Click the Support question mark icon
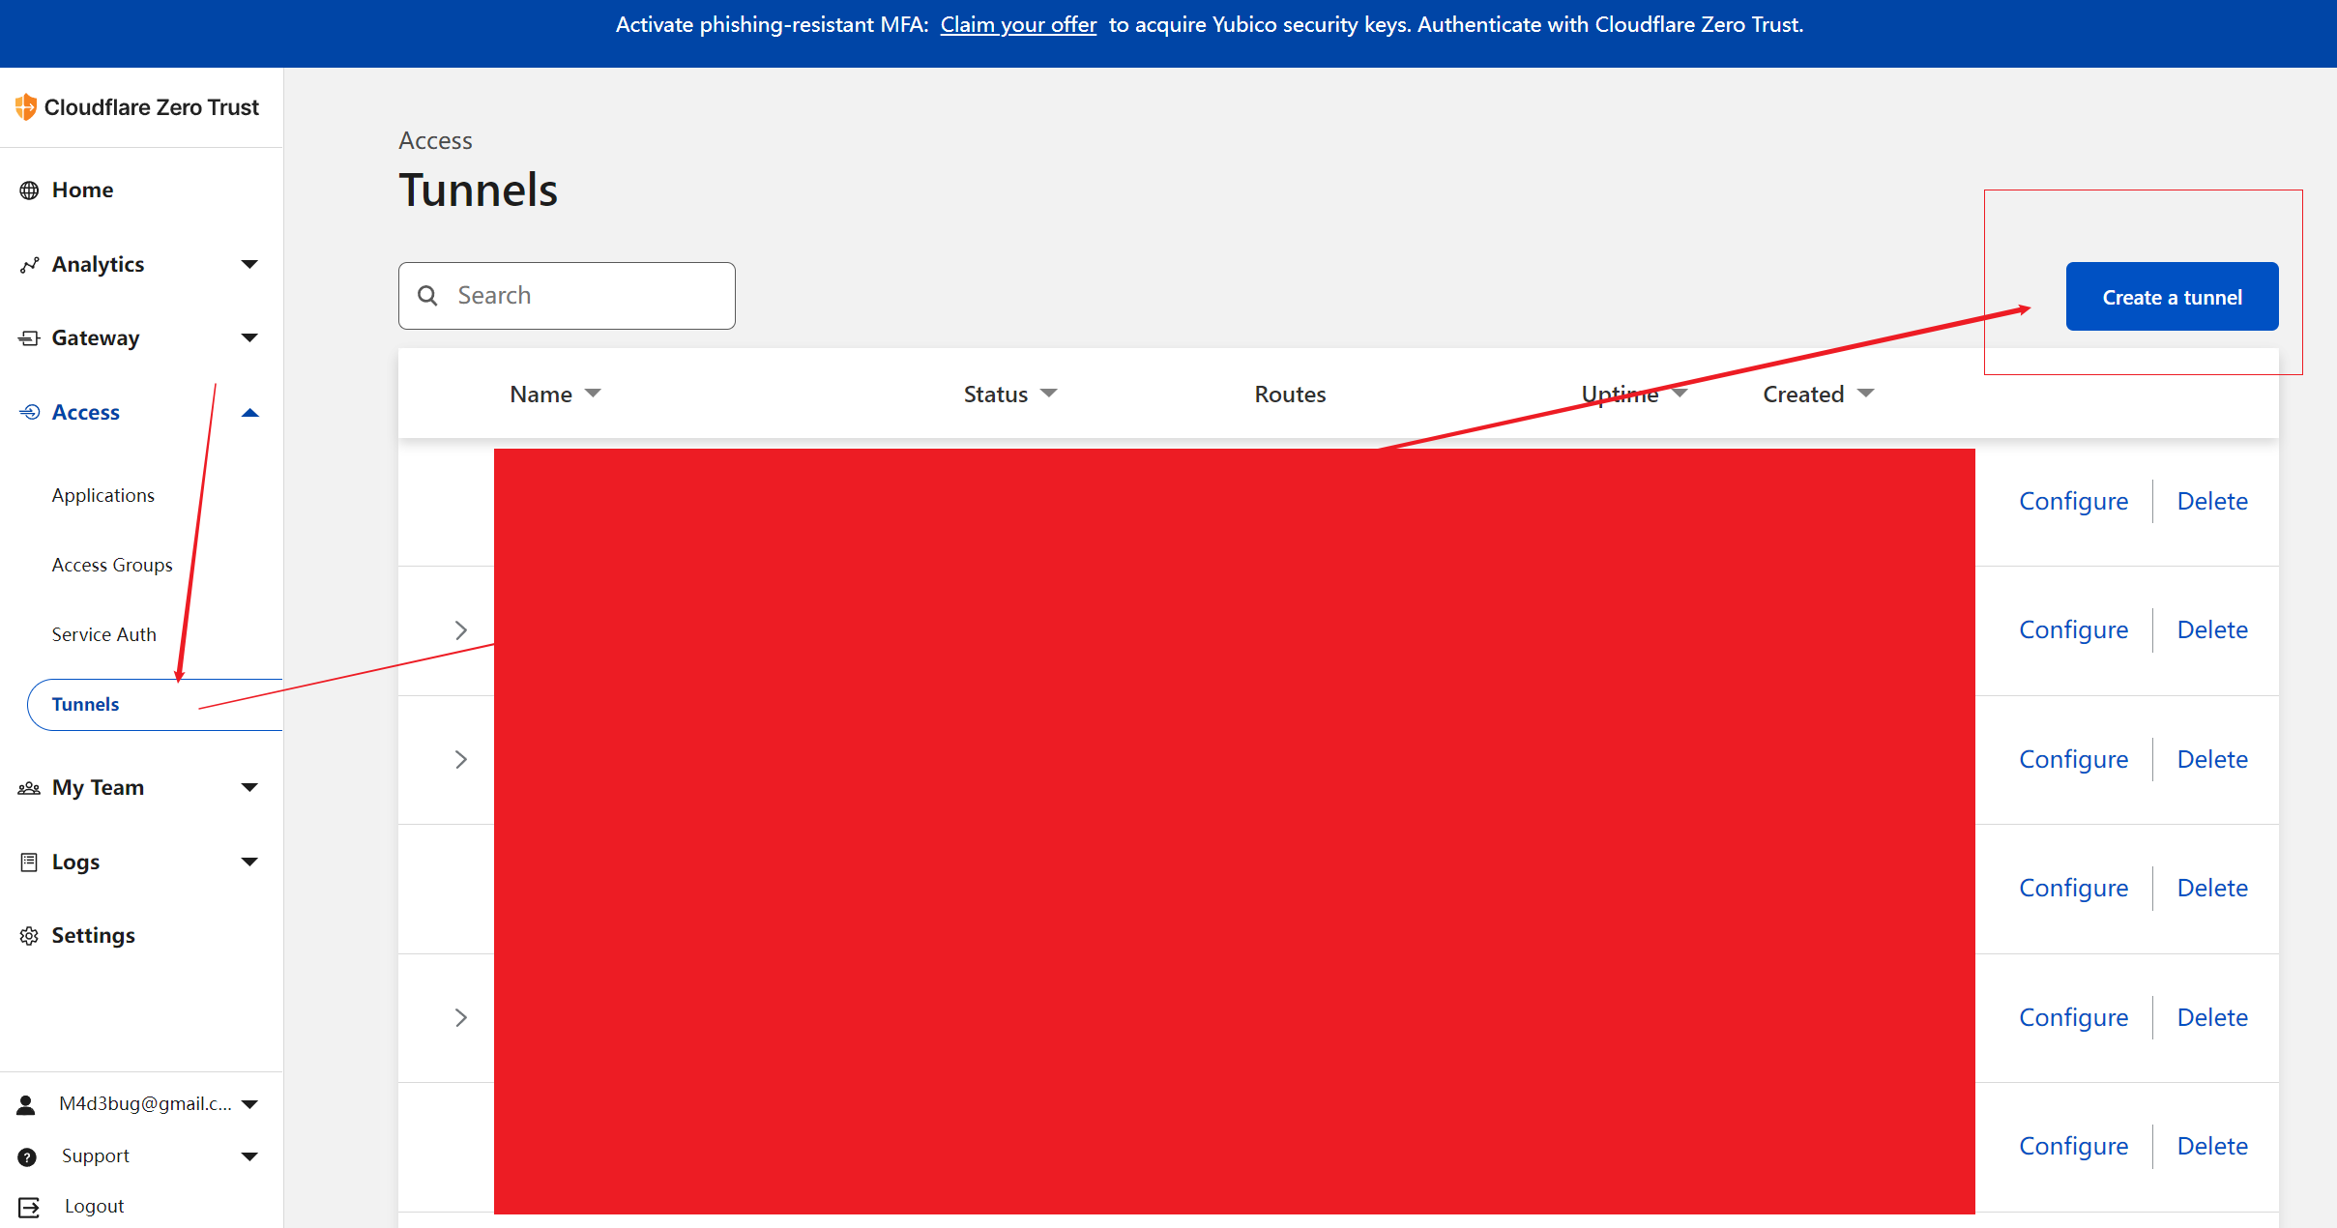The height and width of the screenshot is (1228, 2337). point(27,1156)
